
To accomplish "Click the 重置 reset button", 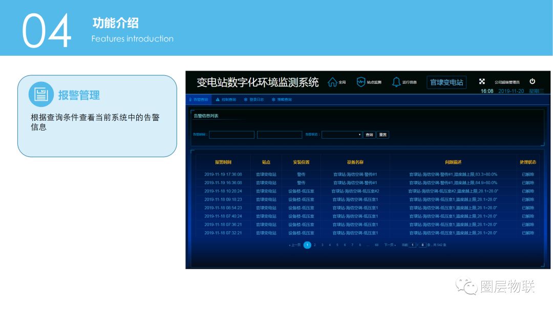I will pos(382,135).
